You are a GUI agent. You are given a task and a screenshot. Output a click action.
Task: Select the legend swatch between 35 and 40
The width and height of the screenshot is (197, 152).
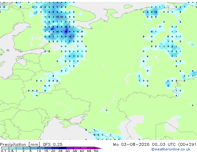[x=77, y=148]
